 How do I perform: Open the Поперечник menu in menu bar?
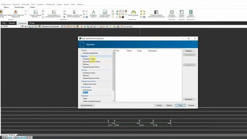(x=50, y=4)
